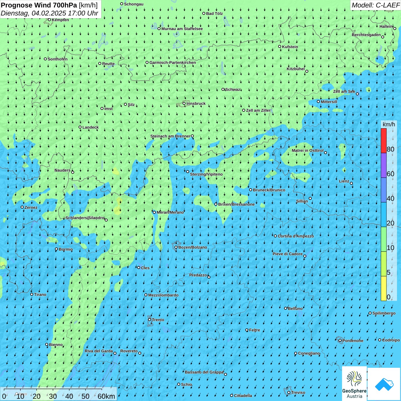The image size is (401, 401).
Task: Click the 'Bassano del Grappa' label
Action: 204,372
